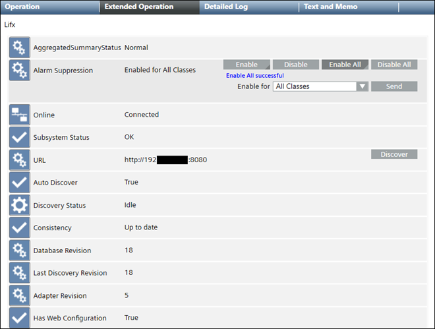Click the Last Discovery Revision icon
Image resolution: width=435 pixels, height=329 pixels.
point(19,273)
